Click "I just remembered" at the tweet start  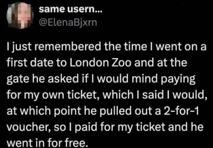[43, 47]
